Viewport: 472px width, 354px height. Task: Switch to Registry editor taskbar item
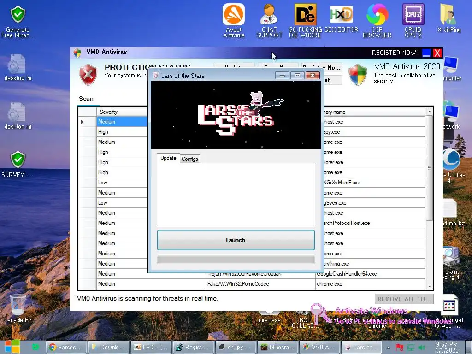[193, 347]
